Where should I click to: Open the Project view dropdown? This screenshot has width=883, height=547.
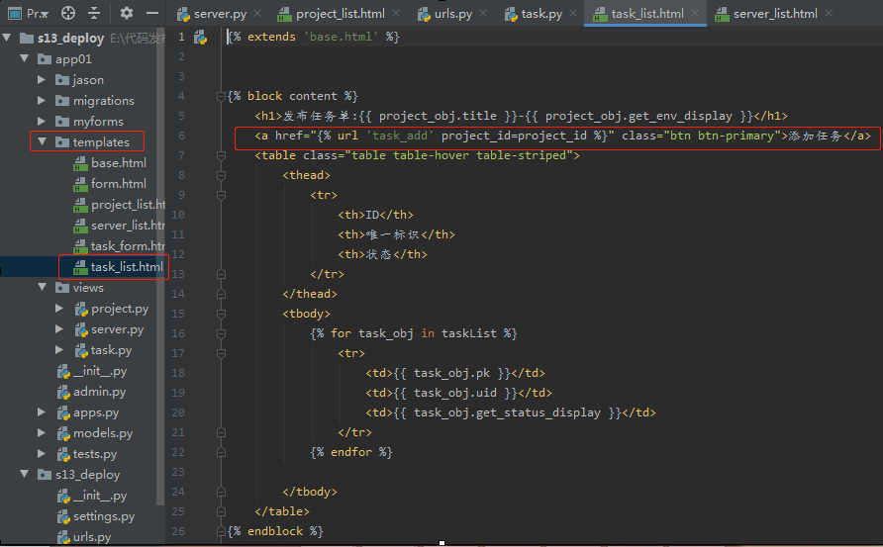pos(36,13)
